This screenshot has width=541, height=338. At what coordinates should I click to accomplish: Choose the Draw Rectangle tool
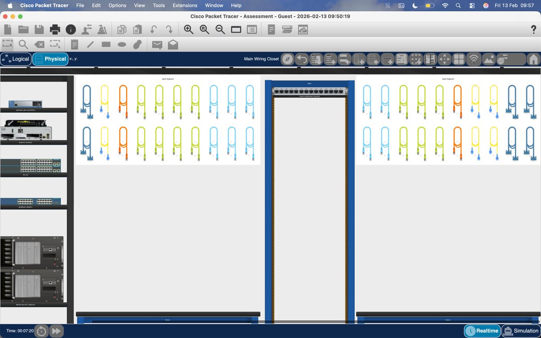106,44
